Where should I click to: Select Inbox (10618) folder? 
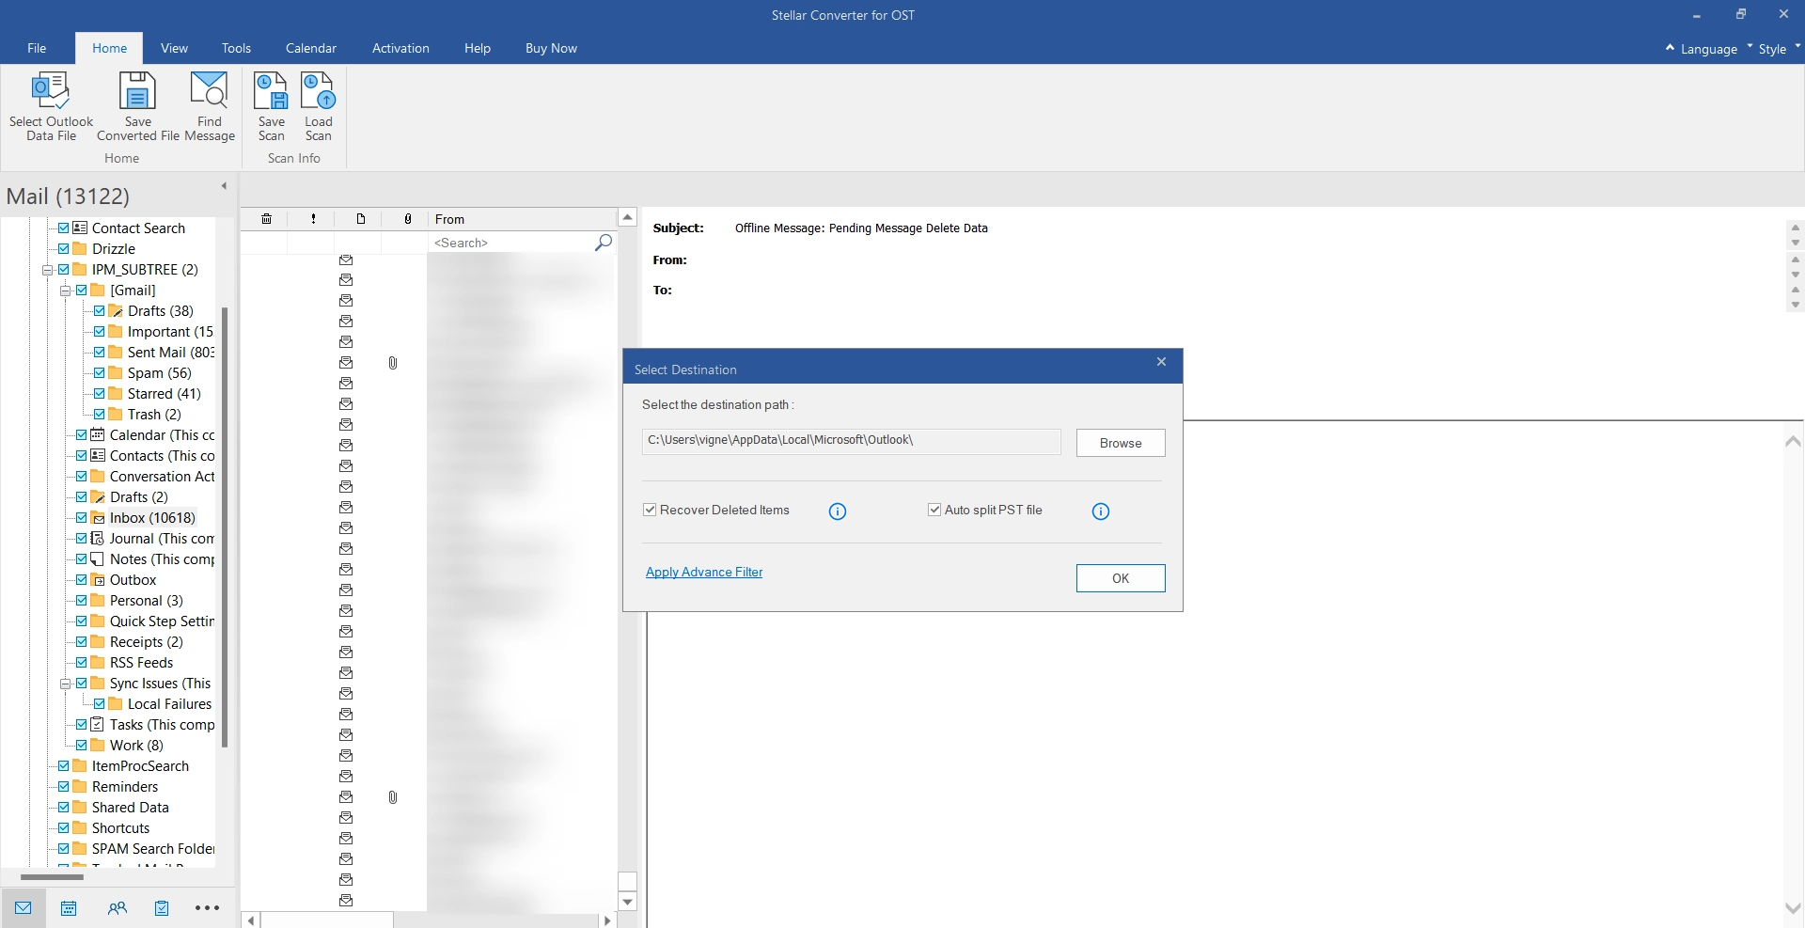[x=152, y=518]
